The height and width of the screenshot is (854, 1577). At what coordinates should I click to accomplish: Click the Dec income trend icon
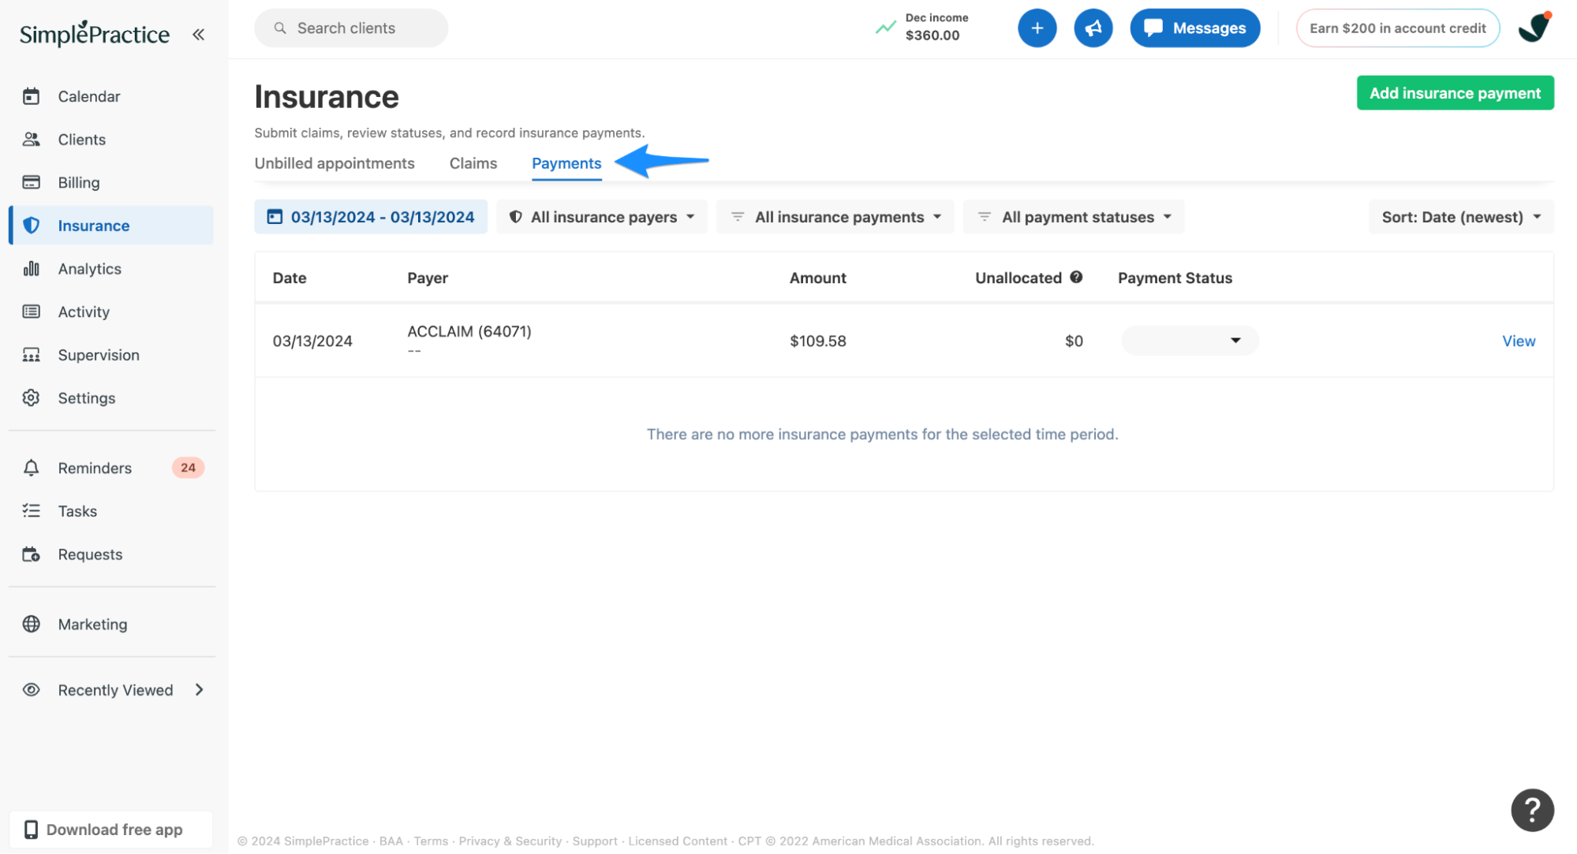[886, 28]
